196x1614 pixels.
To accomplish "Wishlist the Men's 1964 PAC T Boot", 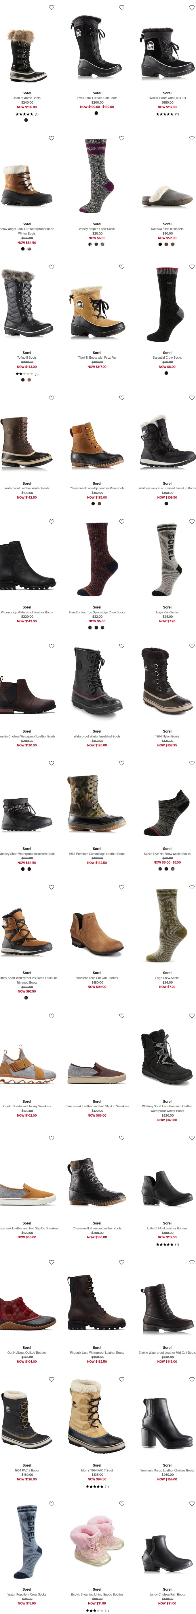I will 122,1379.
